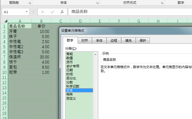Open the 填充 tab in the dialog

click(x=128, y=40)
